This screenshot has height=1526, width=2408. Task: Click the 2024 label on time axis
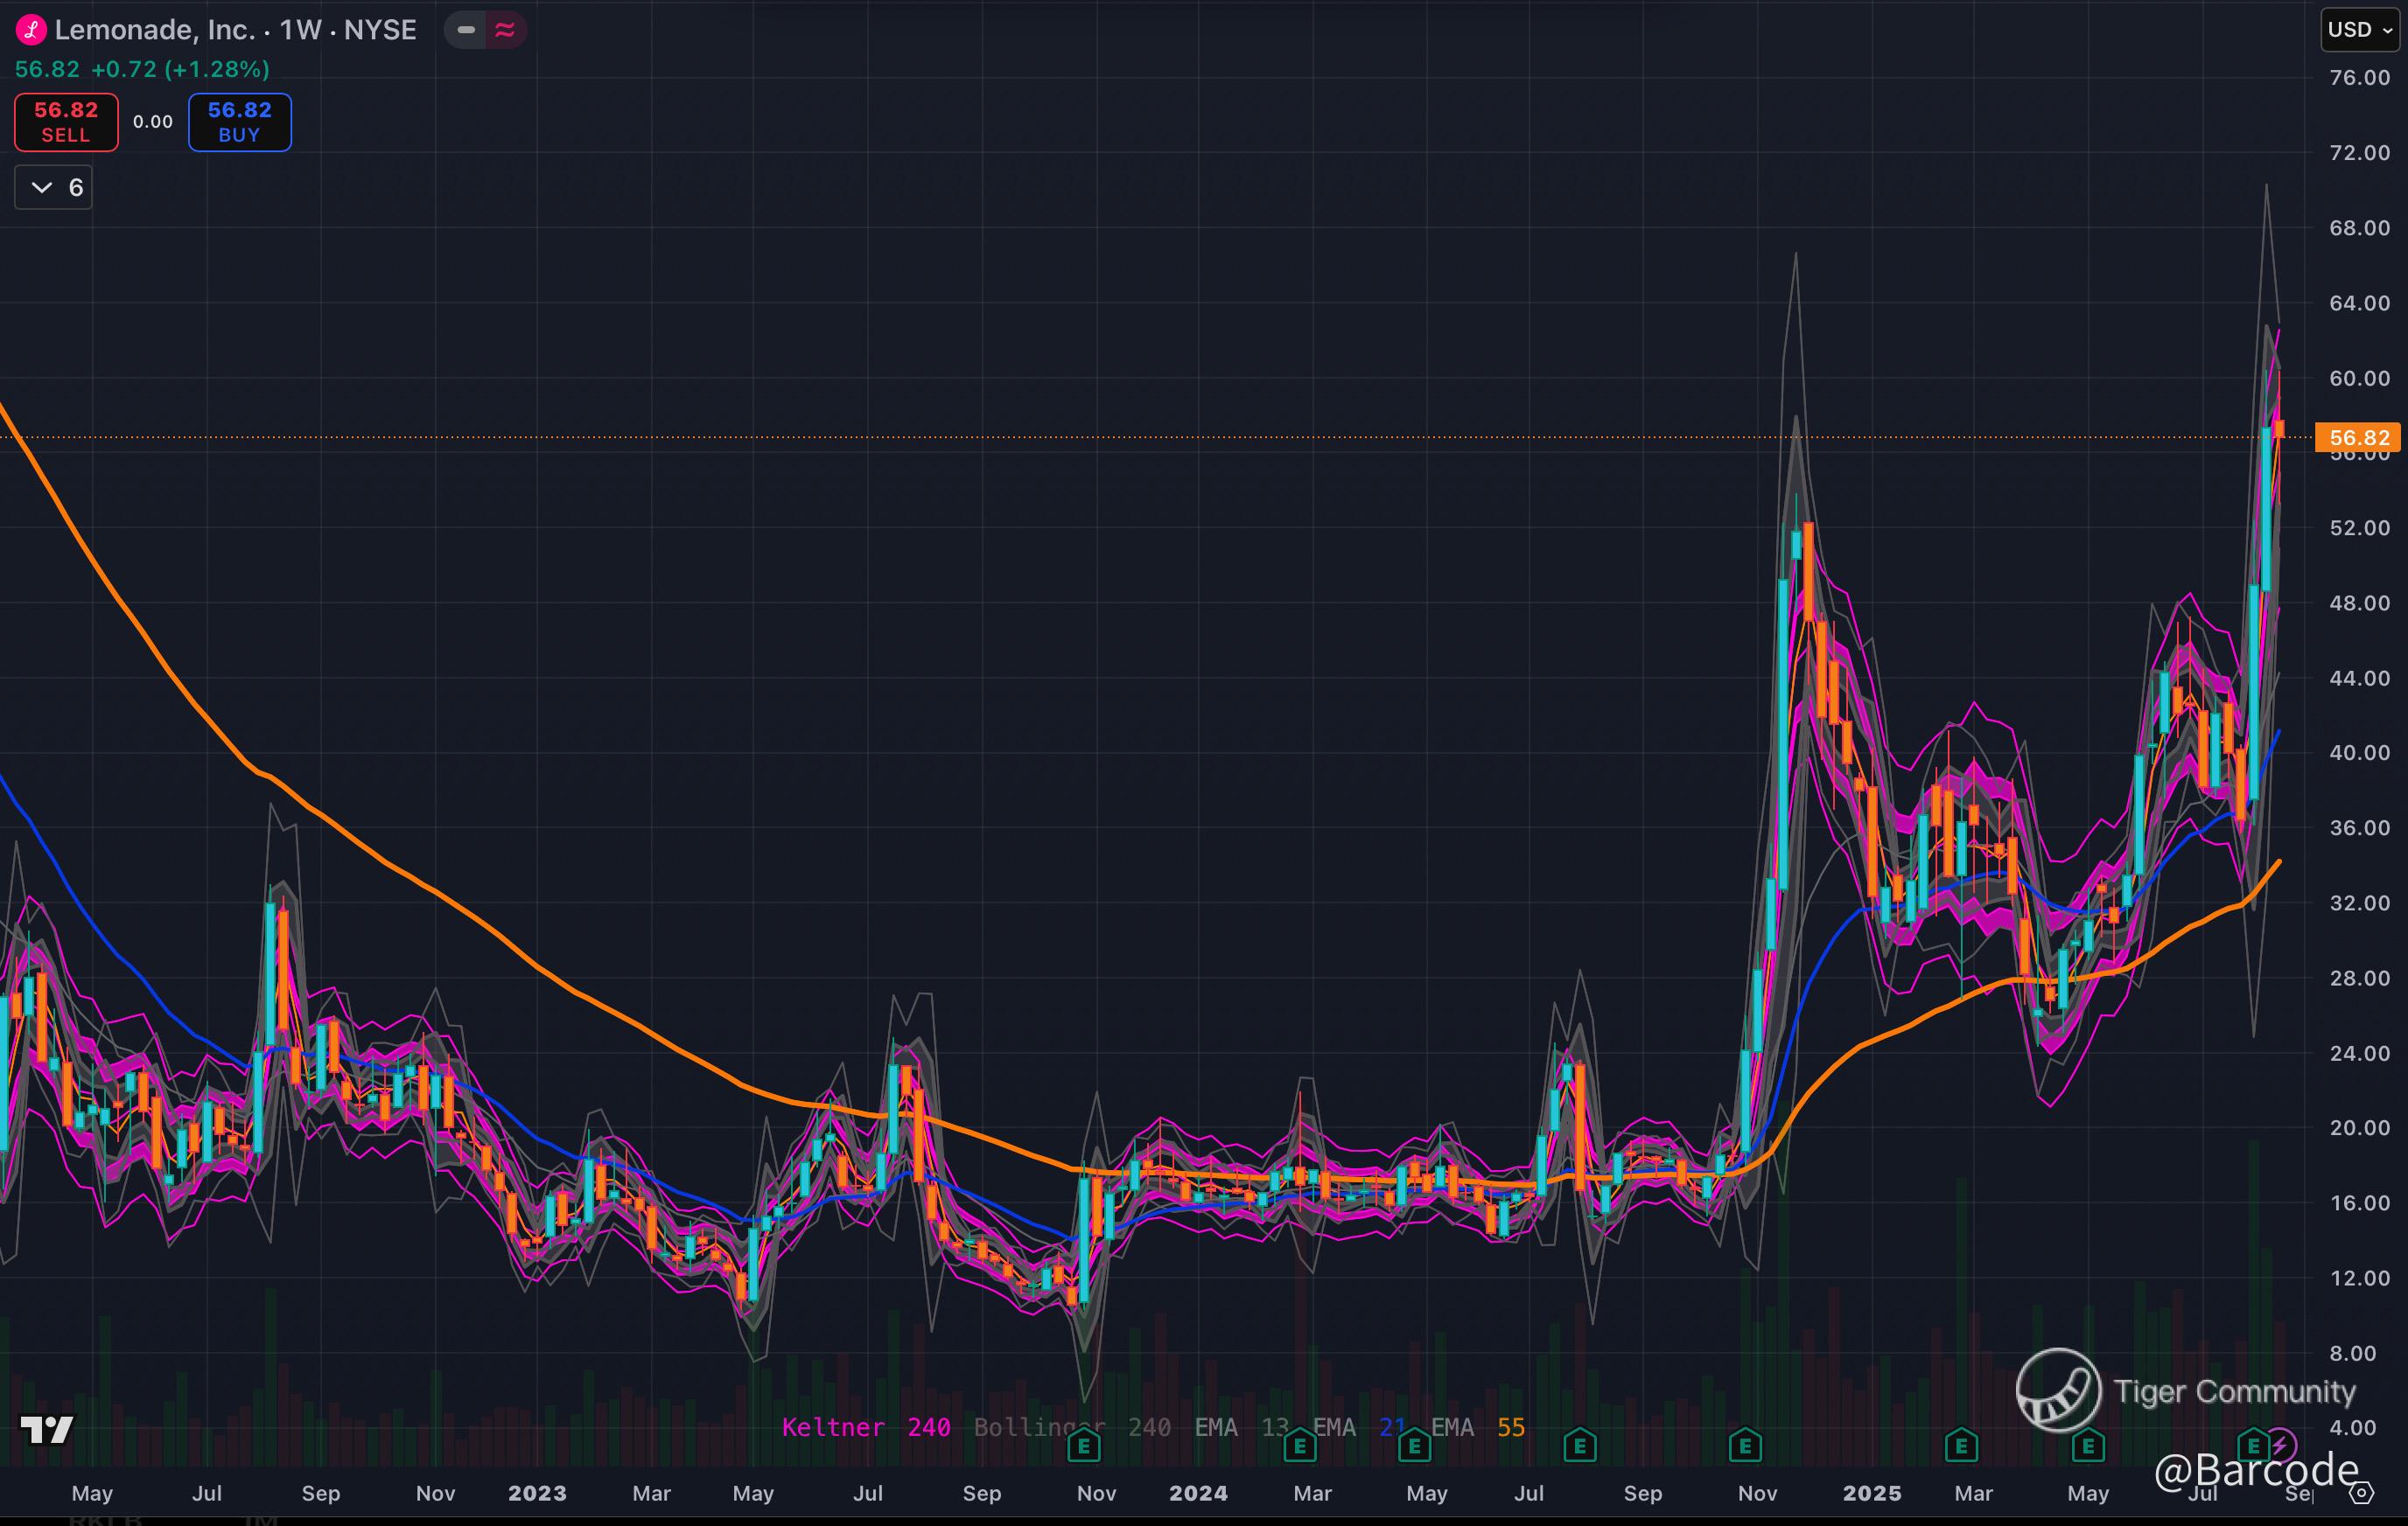pos(1198,1493)
